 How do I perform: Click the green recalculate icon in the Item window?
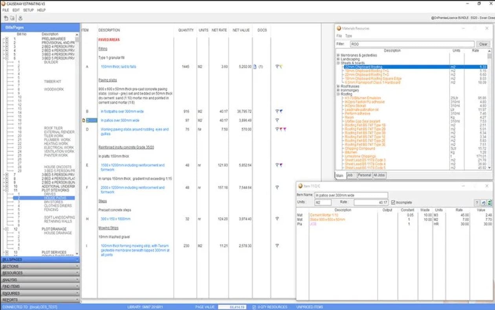point(489,203)
